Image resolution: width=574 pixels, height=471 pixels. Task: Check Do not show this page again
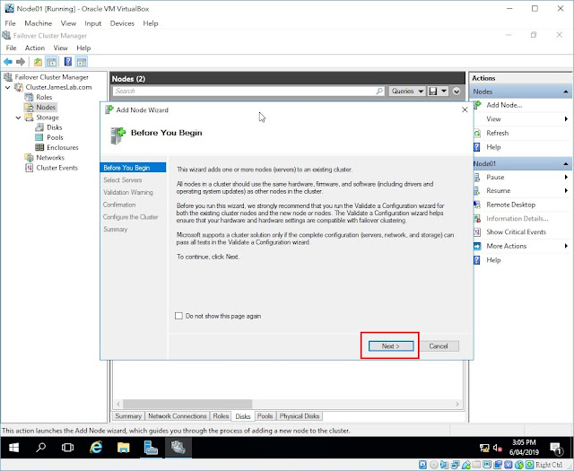pyautogui.click(x=178, y=316)
